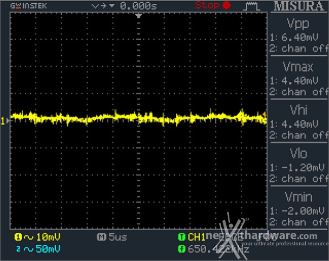Click the orange trigger level marker
Image resolution: width=329 pixels, height=261 pixels.
click(265, 114)
